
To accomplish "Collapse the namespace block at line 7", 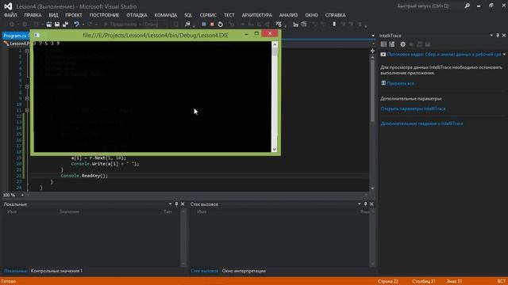I will (x=27, y=86).
